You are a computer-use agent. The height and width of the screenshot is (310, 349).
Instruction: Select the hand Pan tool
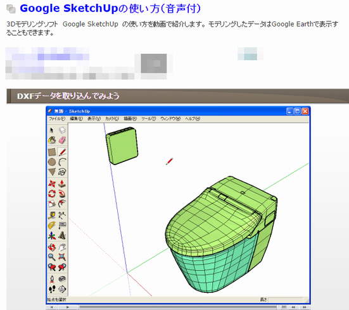tap(62, 247)
